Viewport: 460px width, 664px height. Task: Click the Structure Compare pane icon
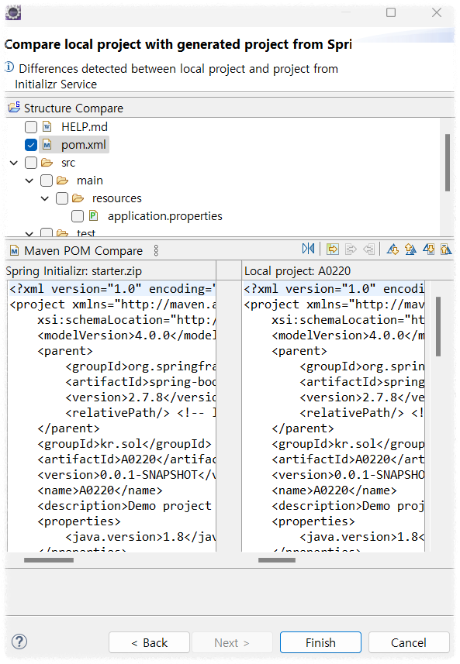tap(14, 108)
